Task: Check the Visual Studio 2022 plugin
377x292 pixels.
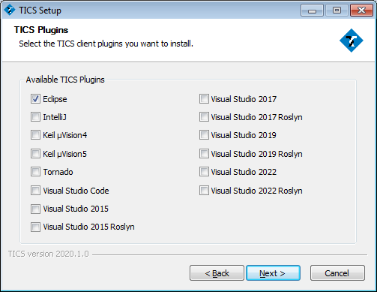Action: tap(204, 172)
